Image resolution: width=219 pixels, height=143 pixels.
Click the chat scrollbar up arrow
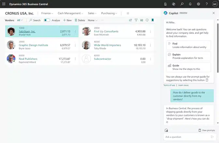coord(218,20)
